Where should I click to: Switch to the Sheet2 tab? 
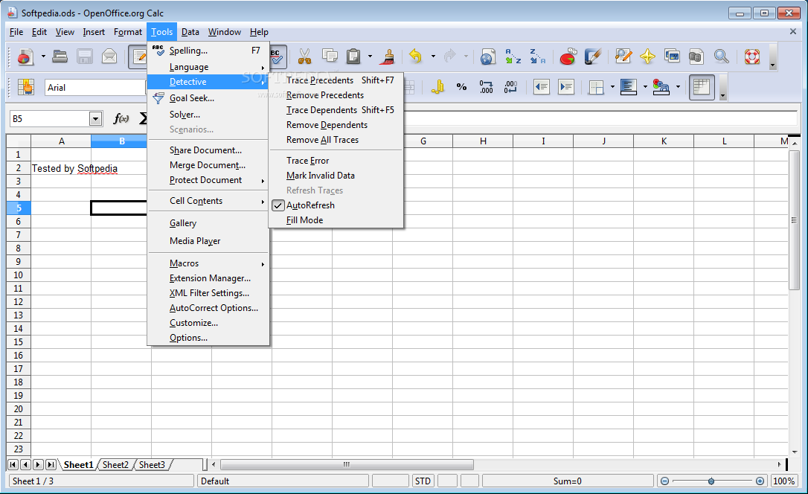[115, 465]
